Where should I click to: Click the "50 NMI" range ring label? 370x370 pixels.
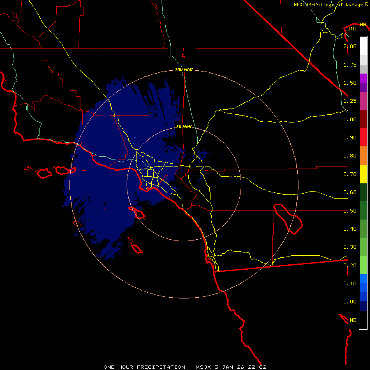tap(184, 127)
